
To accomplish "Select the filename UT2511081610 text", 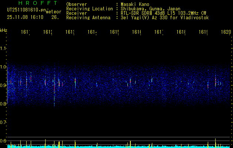I will pos(27,10).
